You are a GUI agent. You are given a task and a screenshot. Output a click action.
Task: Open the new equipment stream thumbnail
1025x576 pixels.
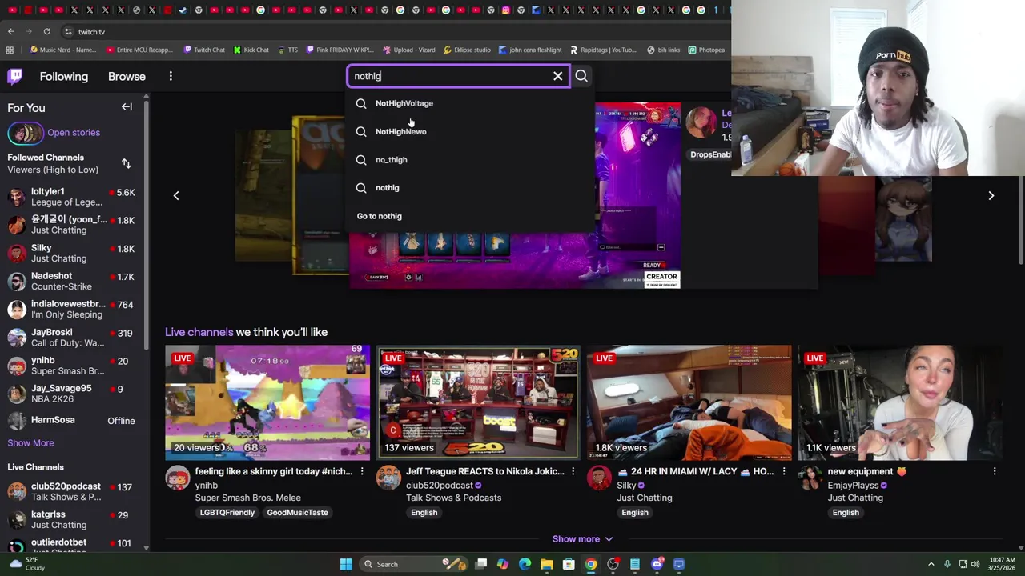tap(899, 402)
